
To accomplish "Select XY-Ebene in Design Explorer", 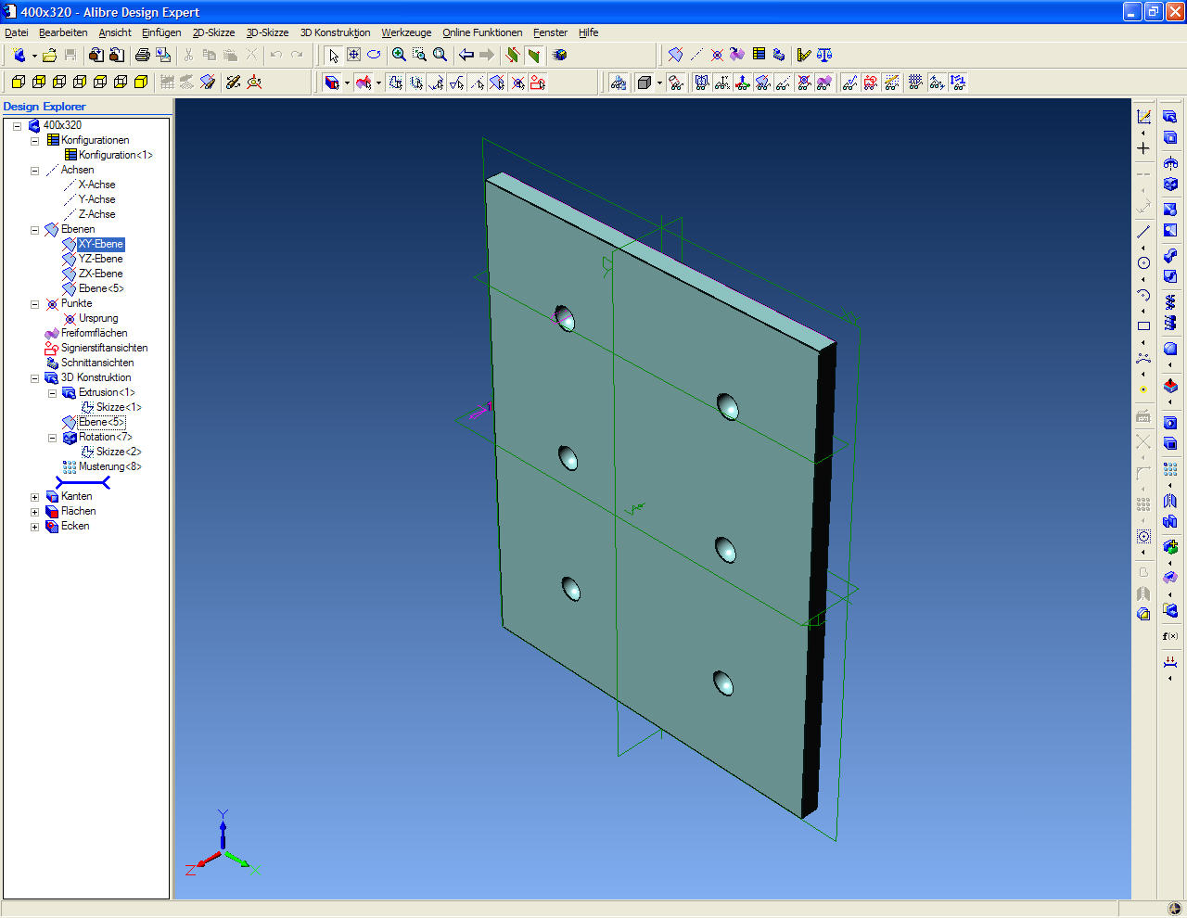I will click(x=100, y=244).
